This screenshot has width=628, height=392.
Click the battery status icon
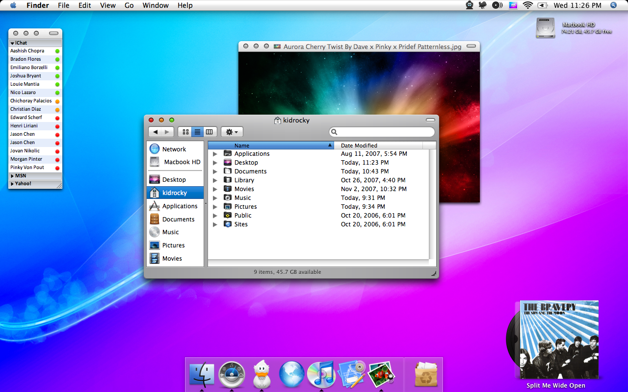pos(542,5)
